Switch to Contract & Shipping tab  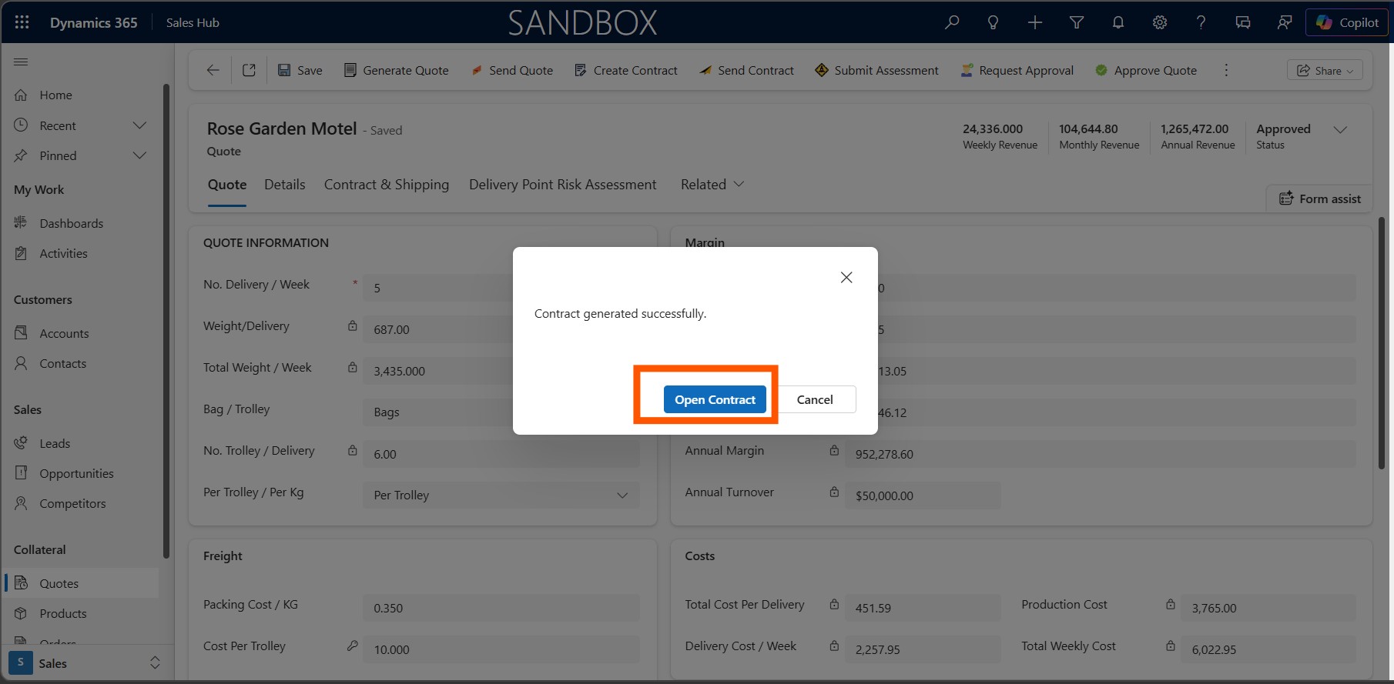387,185
